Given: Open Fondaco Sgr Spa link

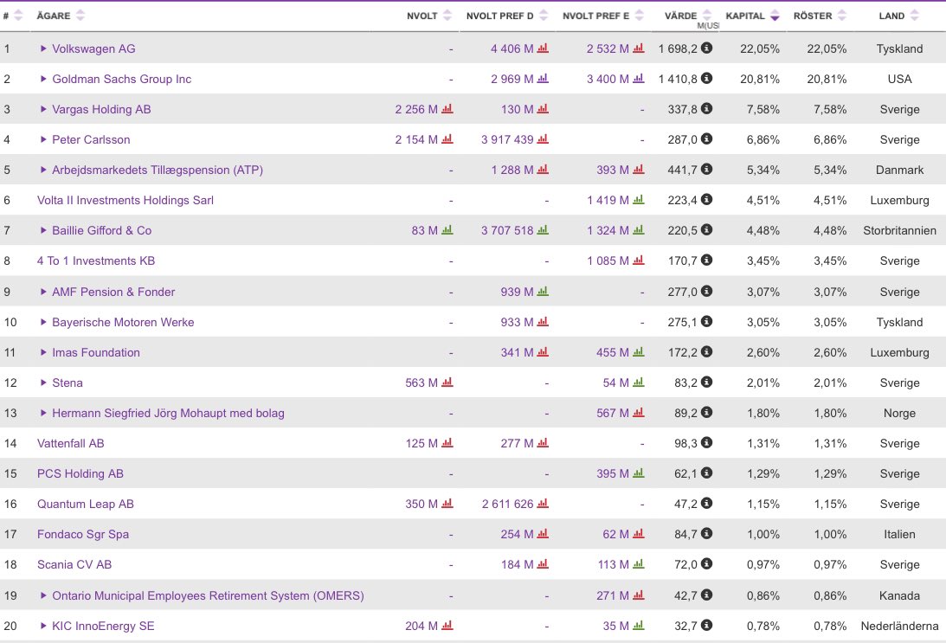Looking at the screenshot, I should pos(83,534).
